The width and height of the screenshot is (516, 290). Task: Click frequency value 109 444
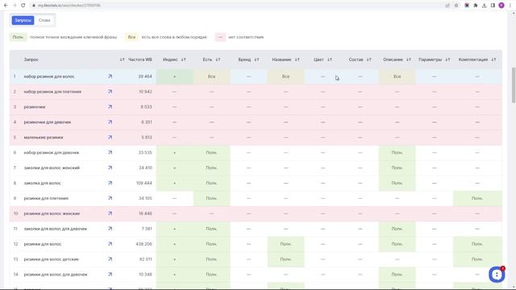click(144, 183)
